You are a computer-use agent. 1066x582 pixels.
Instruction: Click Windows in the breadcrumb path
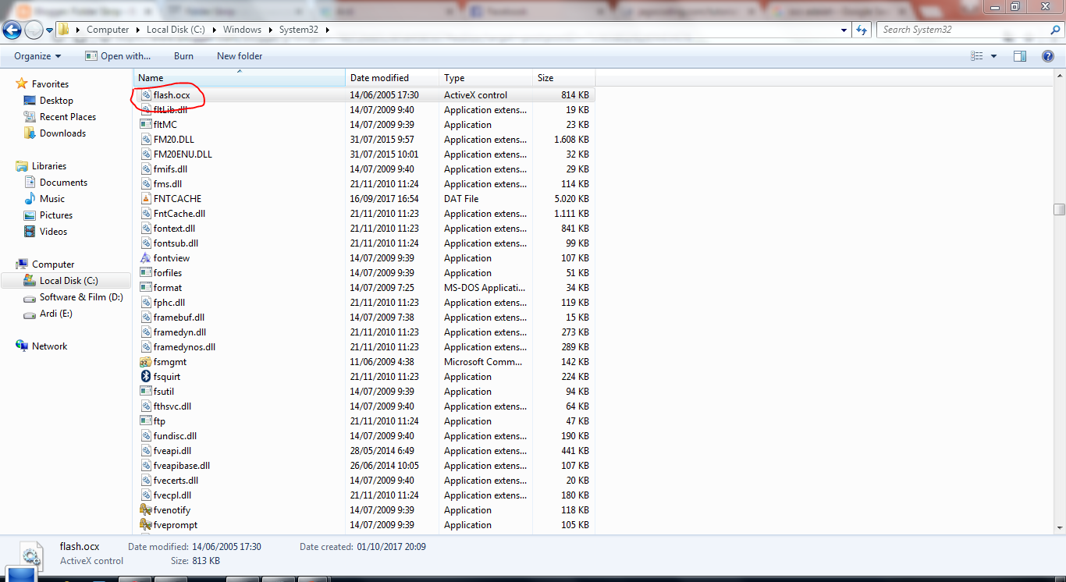pyautogui.click(x=242, y=30)
